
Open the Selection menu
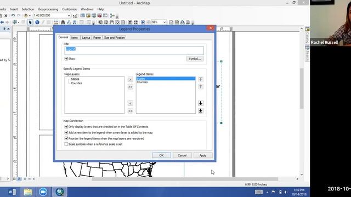click(x=28, y=9)
